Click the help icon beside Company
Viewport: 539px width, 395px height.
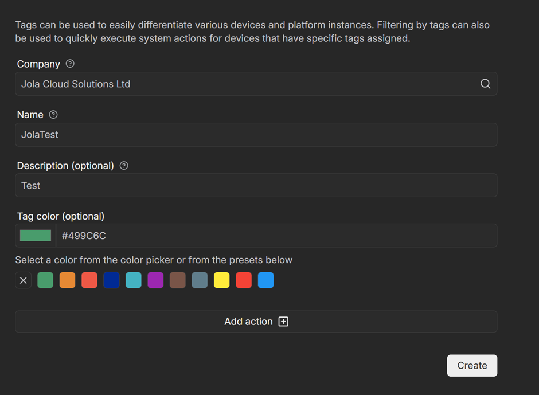pos(70,64)
